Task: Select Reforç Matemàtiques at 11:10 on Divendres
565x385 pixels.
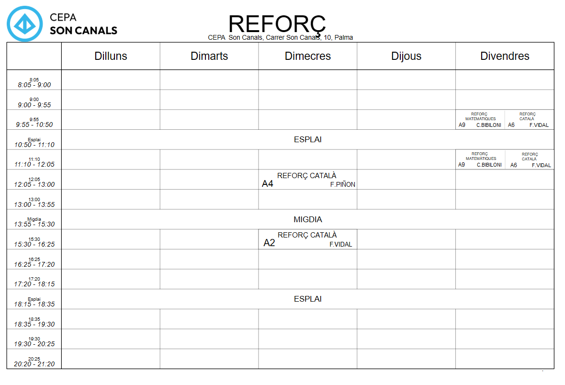Action: [480, 159]
